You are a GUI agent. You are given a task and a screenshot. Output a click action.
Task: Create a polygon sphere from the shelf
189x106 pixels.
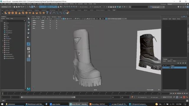(x=9, y=13)
